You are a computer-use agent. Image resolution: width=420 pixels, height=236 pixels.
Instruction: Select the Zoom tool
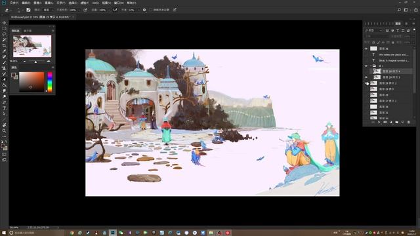coord(4,130)
